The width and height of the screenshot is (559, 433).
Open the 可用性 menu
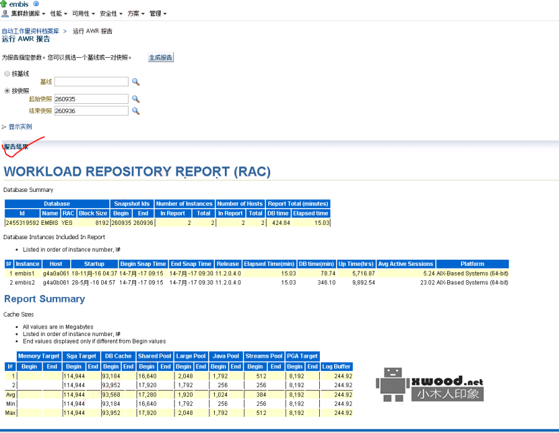tap(83, 14)
